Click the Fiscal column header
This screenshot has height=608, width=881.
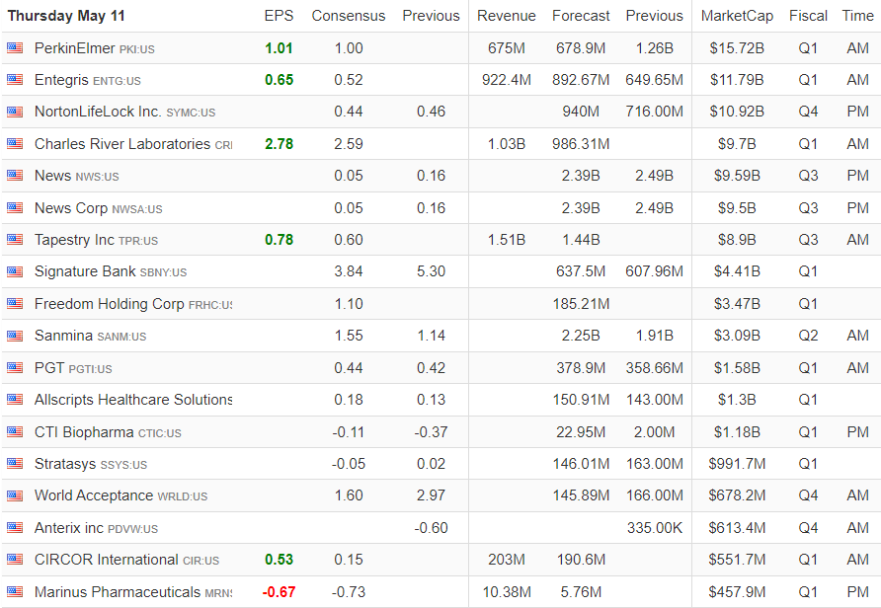[x=808, y=16]
